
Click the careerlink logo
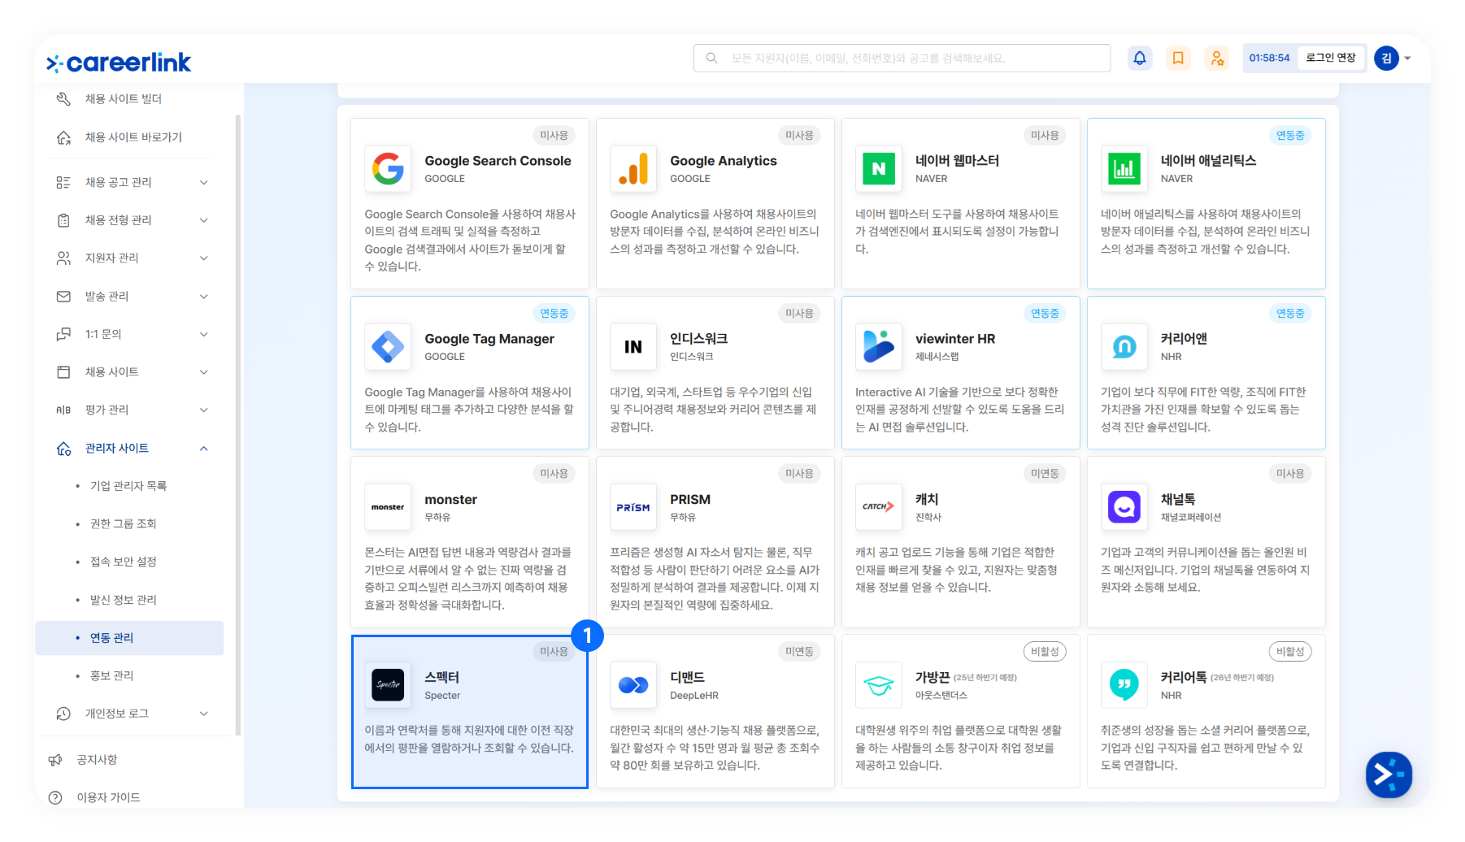(119, 63)
